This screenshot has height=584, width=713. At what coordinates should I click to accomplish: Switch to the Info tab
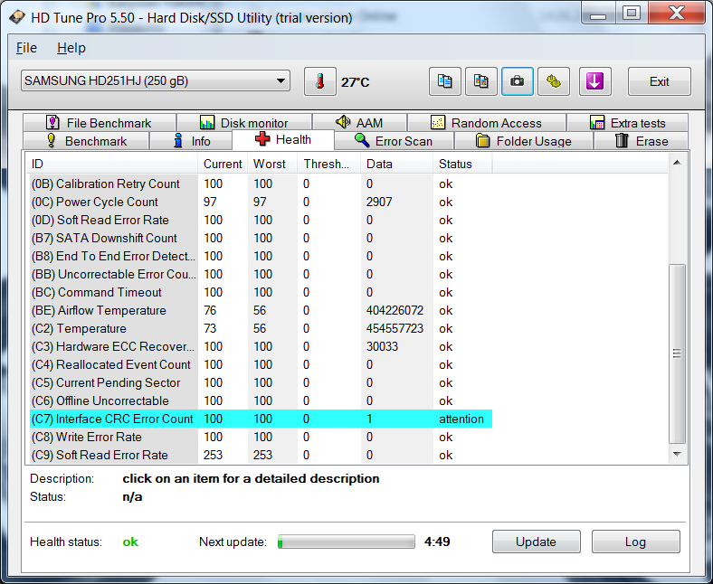point(191,141)
